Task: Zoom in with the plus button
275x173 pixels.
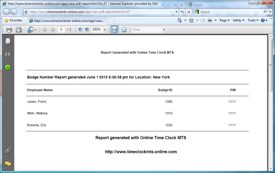Action: click(x=87, y=29)
